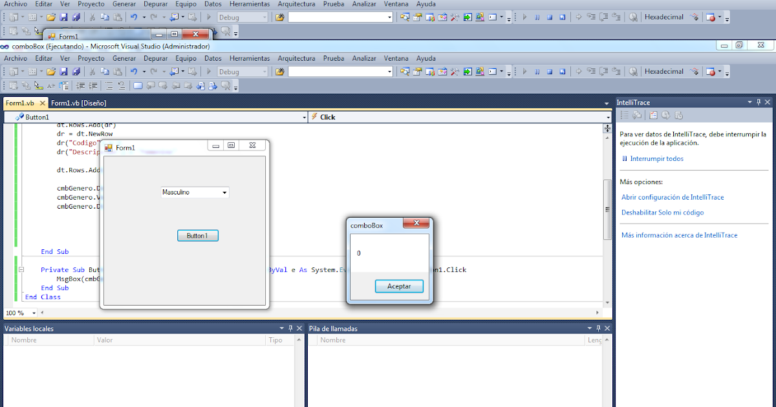Open a file using the Open File icon
This screenshot has width=776, height=407.
pos(50,71)
